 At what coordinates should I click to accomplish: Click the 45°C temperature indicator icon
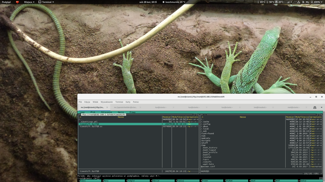coord(277,2)
